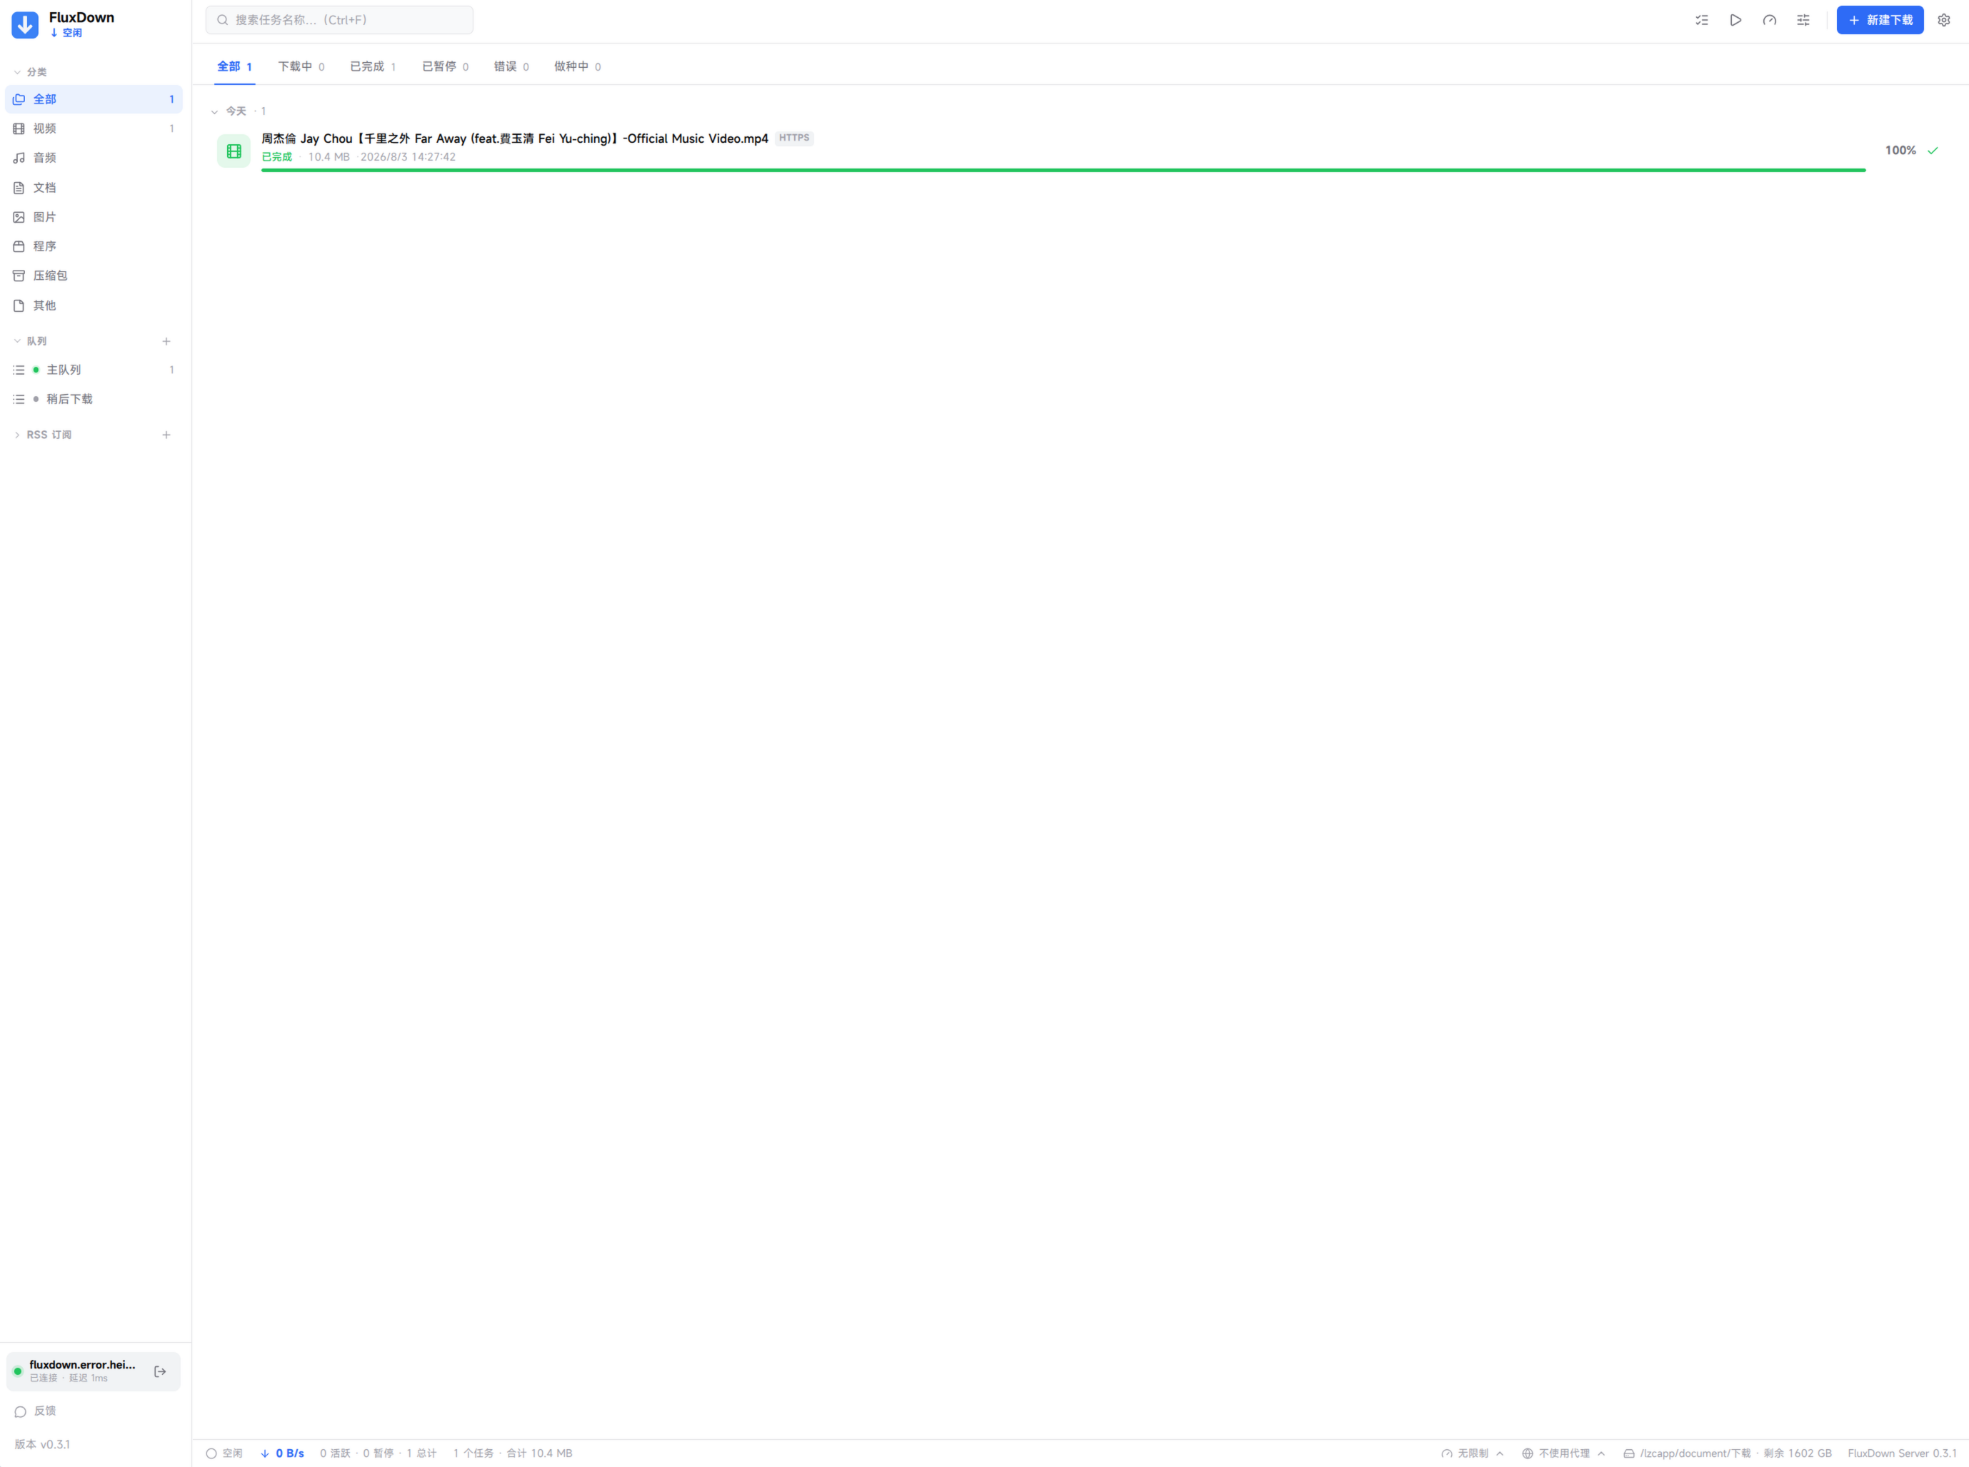Viewport: 1969px width, 1467px height.
Task: Click the 100% progress value
Action: pyautogui.click(x=1900, y=150)
